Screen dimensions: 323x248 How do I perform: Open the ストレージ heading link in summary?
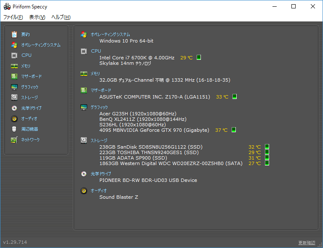click(99, 141)
